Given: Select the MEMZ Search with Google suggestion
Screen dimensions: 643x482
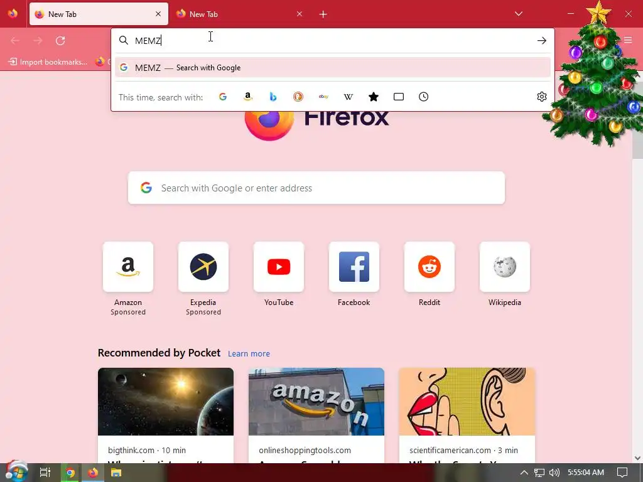Looking at the screenshot, I should pyautogui.click(x=333, y=68).
